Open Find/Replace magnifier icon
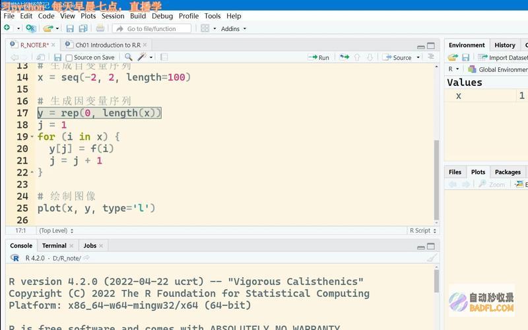 coord(128,57)
